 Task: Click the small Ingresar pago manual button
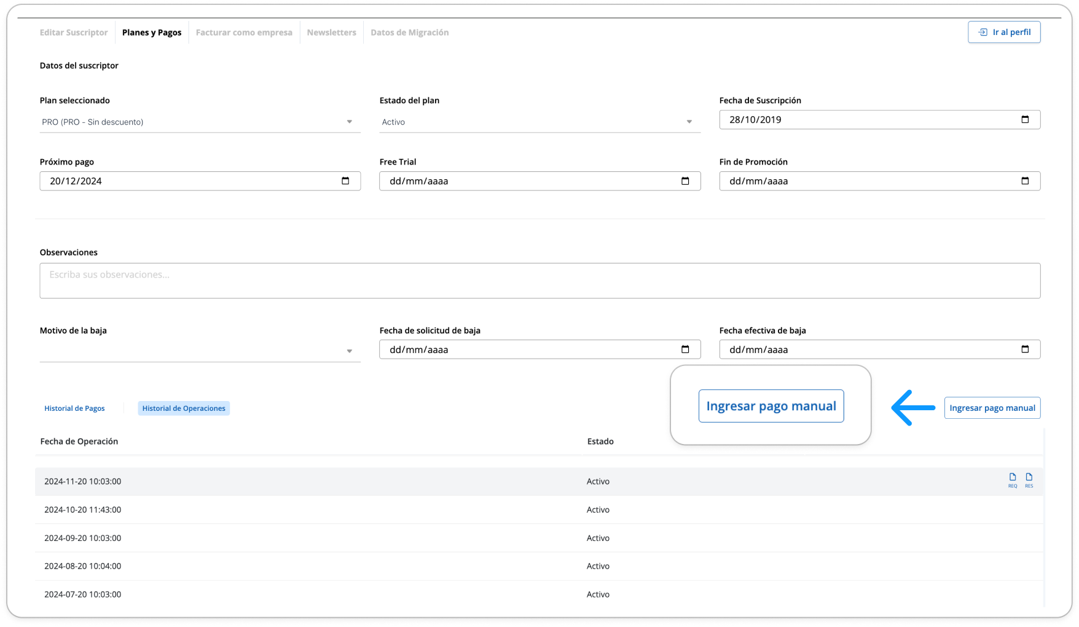[992, 408]
